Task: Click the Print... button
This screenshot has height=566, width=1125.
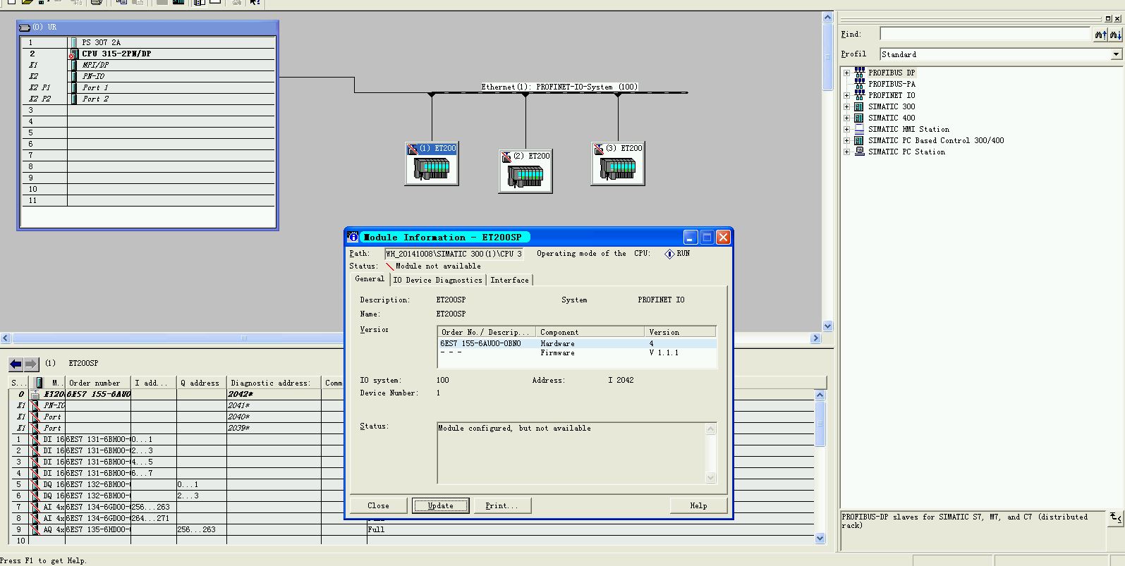Action: pos(501,505)
